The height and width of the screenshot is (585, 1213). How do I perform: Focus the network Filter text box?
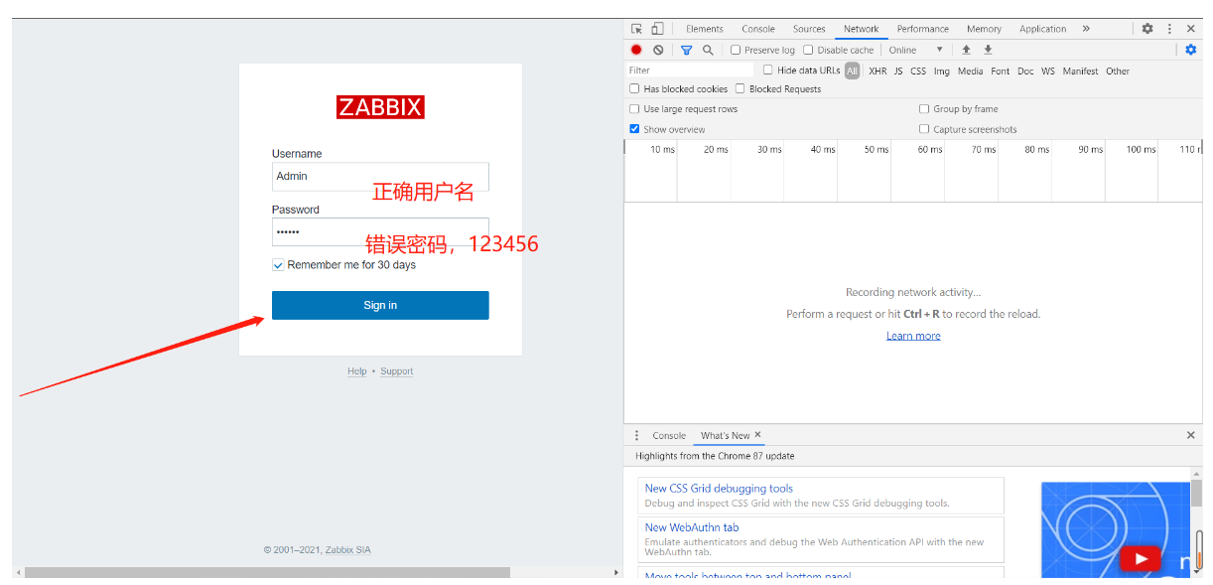690,71
